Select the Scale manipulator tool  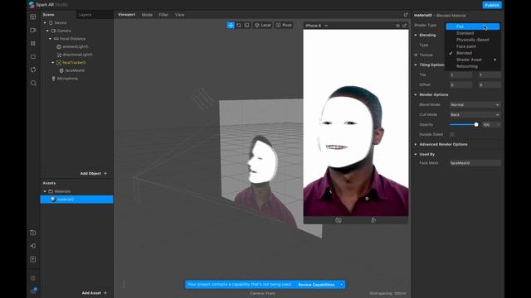tap(247, 26)
